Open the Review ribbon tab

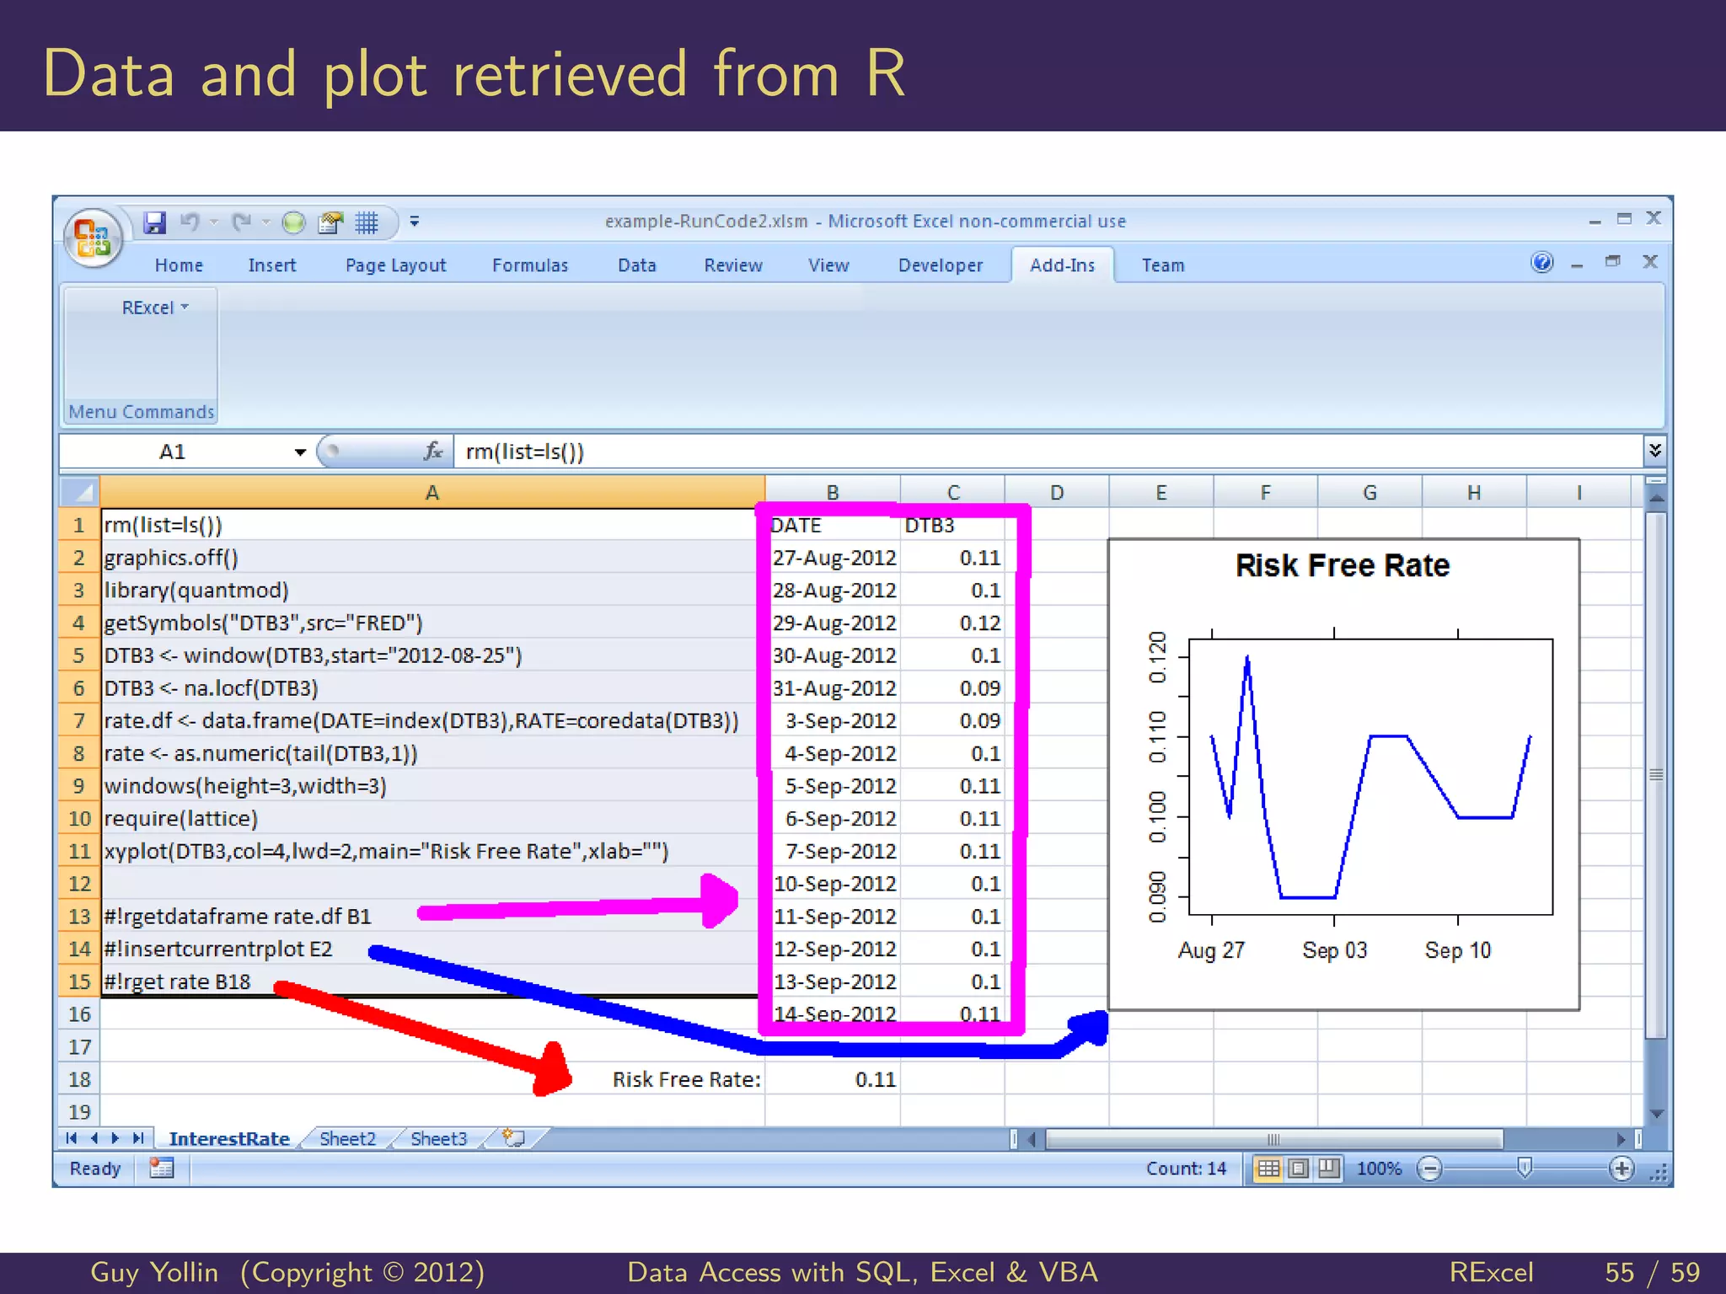tap(733, 265)
